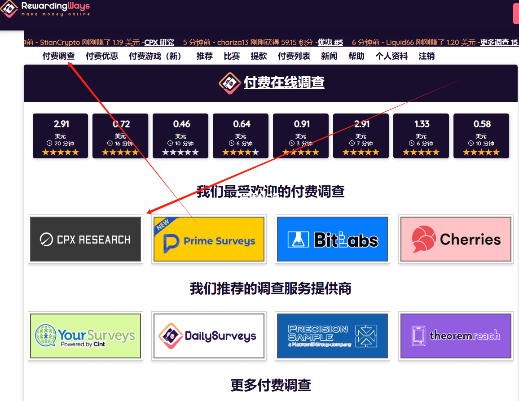
Task: Click the 我们推荐的调查服务提供商 heading
Action: 270,288
